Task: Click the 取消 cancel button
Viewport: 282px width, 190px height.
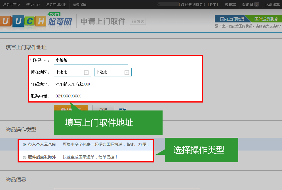Action: coord(103,108)
